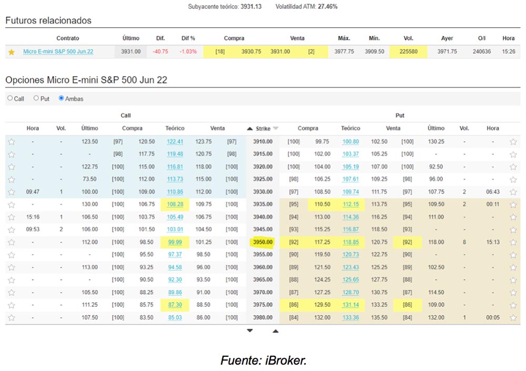Star the put option at strike 3925.00
Viewport: 526px width, 371px height.
click(x=513, y=179)
